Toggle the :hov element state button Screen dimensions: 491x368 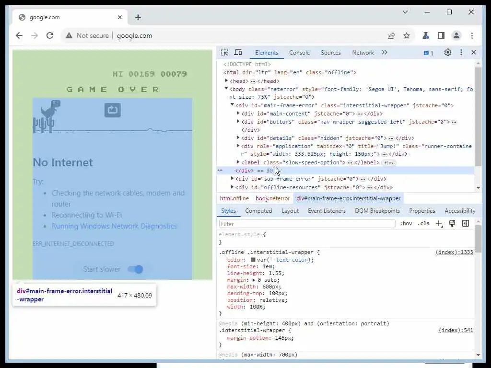click(x=406, y=223)
